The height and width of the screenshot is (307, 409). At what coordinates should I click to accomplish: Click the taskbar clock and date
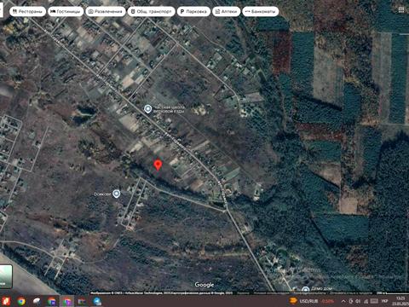[400, 301]
